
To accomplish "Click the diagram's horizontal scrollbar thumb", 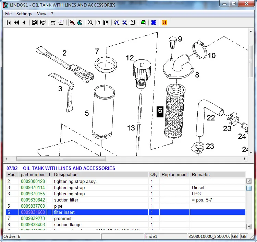I will [61, 159].
